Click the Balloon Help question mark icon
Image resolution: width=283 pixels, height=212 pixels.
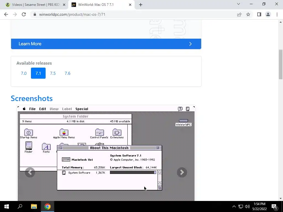click(180, 109)
